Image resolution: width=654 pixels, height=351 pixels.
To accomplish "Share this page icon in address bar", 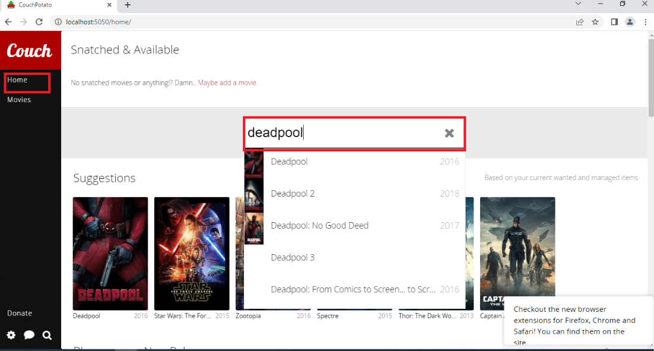I will (x=580, y=22).
